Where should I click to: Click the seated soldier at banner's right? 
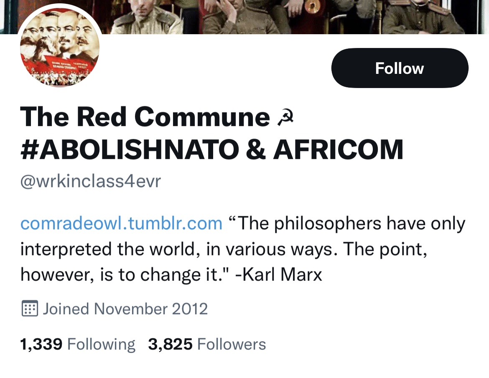click(422, 19)
